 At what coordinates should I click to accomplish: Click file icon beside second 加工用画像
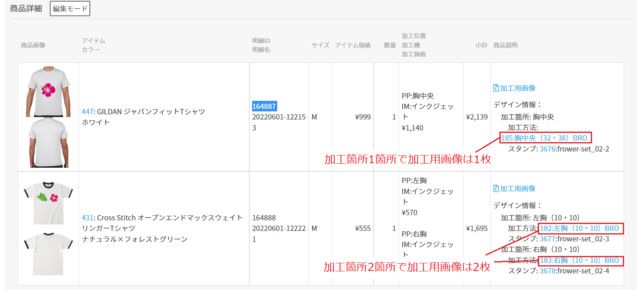tap(496, 188)
